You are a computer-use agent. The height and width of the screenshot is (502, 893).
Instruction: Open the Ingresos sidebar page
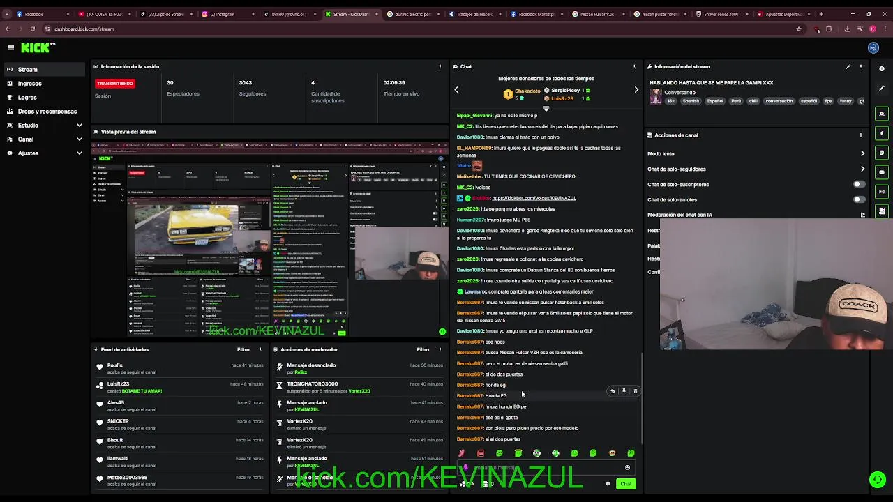pos(44,83)
